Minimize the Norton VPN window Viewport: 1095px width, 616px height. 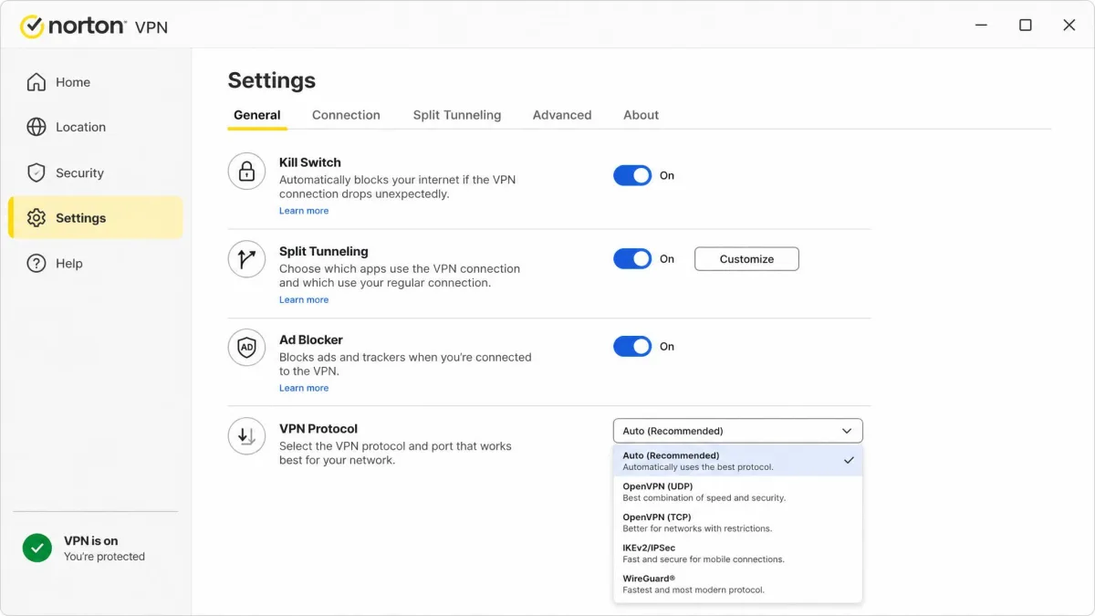tap(982, 26)
